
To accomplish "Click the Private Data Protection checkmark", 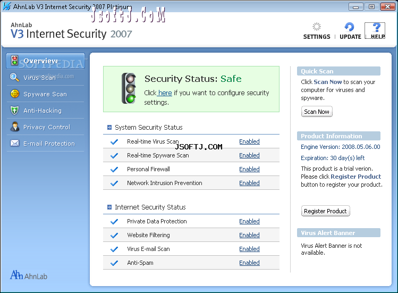I will pos(114,221).
